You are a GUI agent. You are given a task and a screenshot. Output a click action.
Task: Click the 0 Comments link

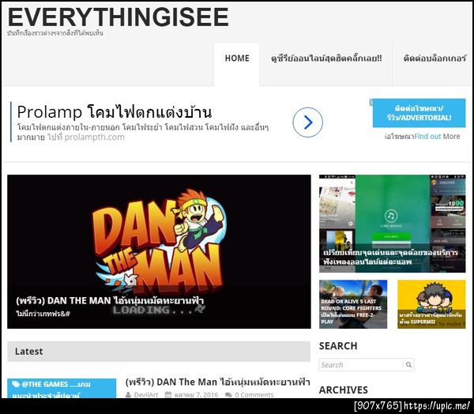click(x=254, y=395)
